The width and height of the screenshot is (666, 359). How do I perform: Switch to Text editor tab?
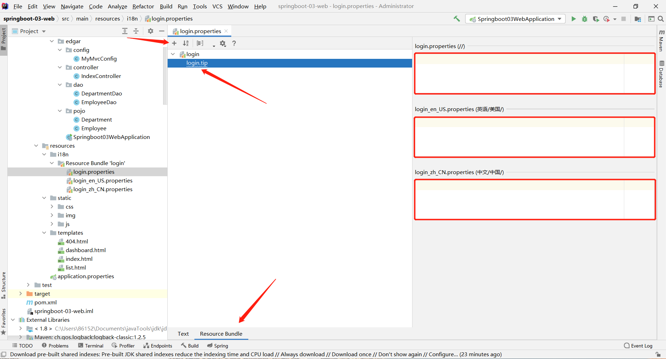pos(183,334)
